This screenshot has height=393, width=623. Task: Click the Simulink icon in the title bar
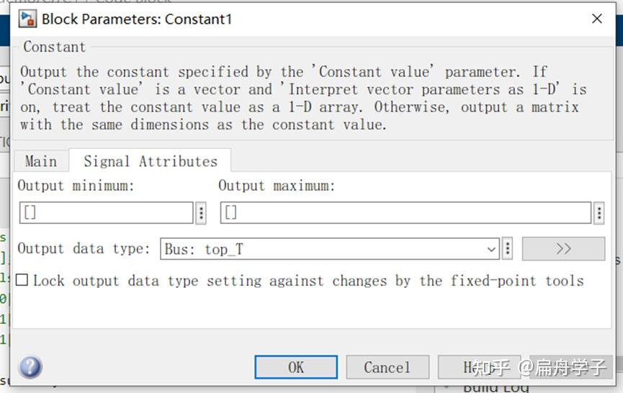28,19
